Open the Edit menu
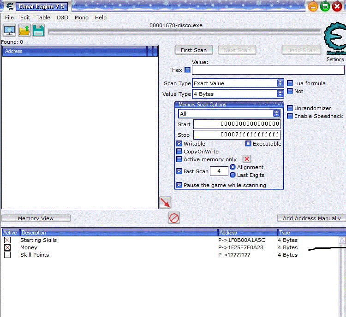346x317 pixels. (x=25, y=18)
